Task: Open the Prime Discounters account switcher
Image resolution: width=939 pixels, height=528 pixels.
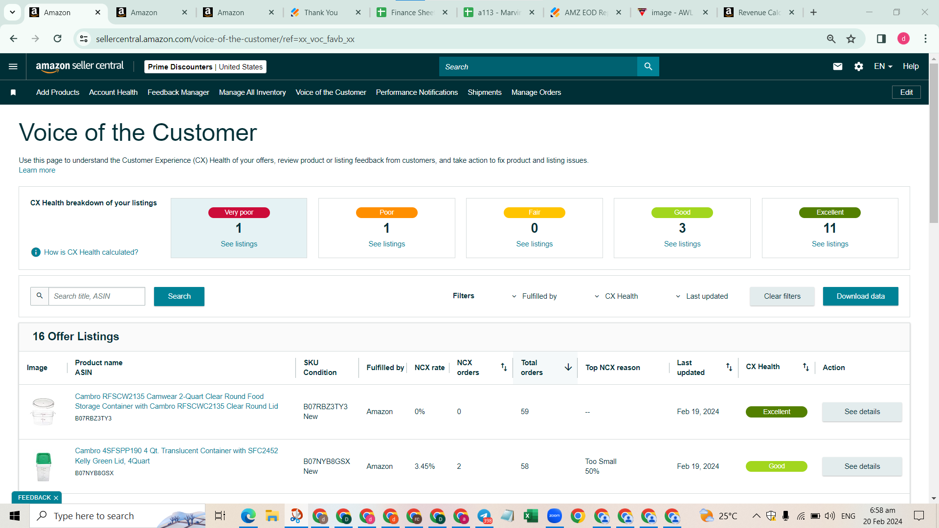Action: click(205, 67)
